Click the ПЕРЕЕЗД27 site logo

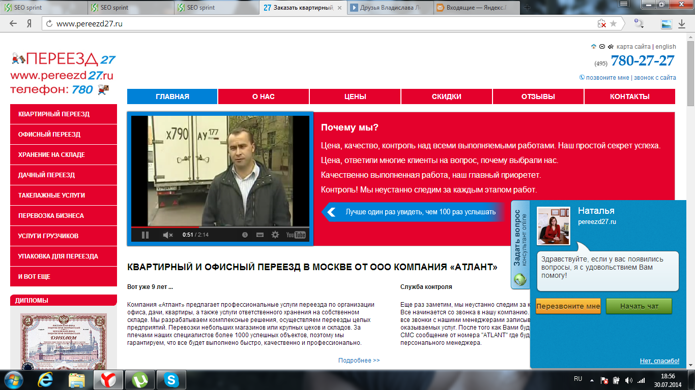[x=63, y=74]
